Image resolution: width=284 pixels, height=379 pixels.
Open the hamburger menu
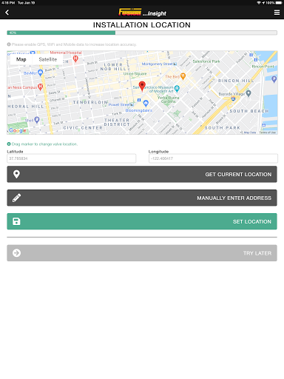(x=277, y=13)
